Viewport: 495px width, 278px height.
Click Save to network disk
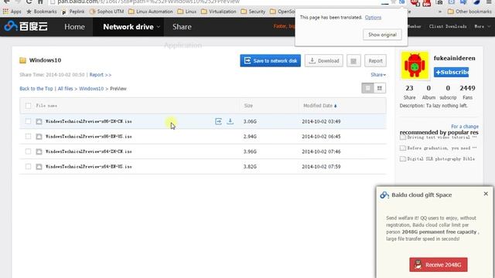point(270,61)
